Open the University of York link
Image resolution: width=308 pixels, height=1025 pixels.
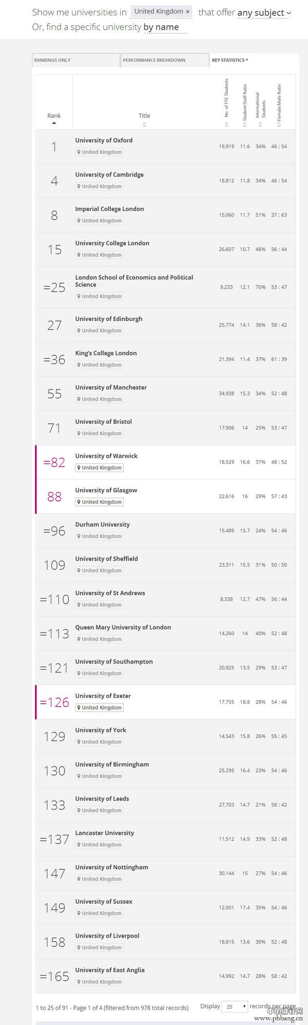tap(101, 730)
